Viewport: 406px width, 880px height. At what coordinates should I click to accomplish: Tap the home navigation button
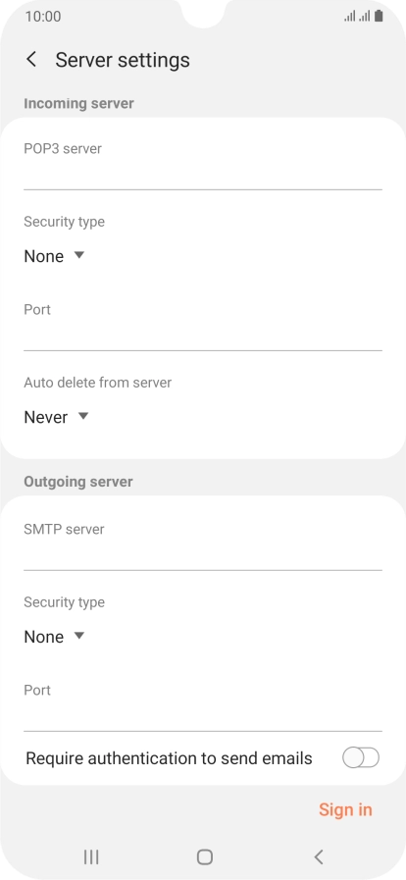pyautogui.click(x=205, y=856)
